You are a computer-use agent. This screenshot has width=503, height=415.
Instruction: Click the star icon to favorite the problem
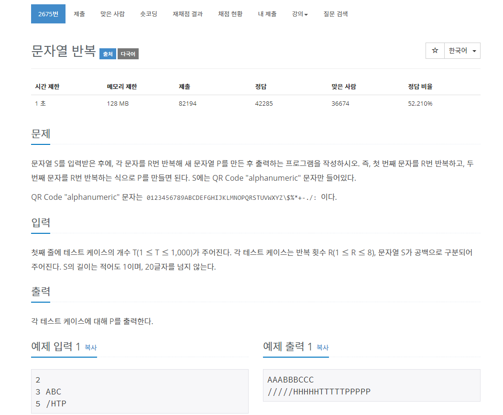(435, 50)
